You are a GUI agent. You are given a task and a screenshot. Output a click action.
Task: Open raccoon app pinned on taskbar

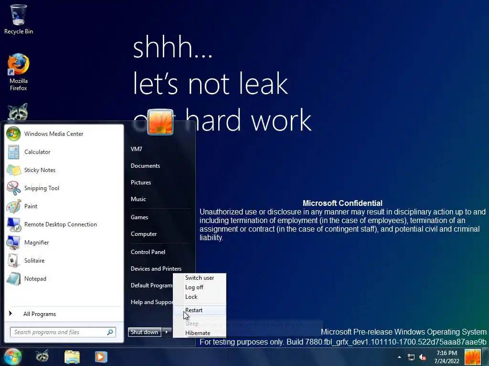click(x=42, y=356)
